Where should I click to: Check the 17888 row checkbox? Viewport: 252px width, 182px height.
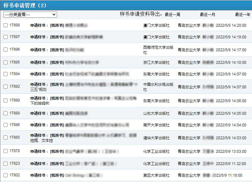click(x=5, y=113)
